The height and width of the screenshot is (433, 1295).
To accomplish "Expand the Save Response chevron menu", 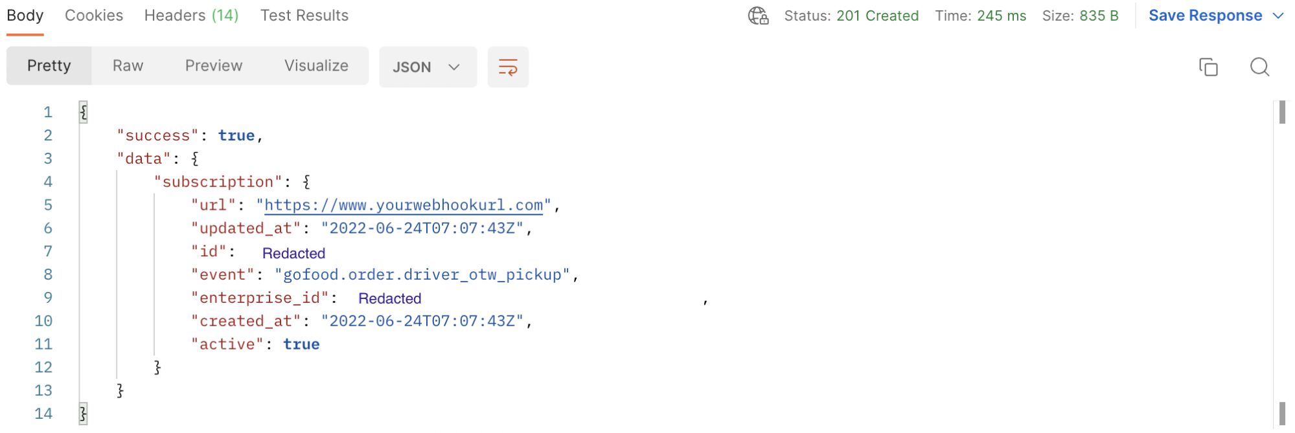I will click(x=1278, y=16).
